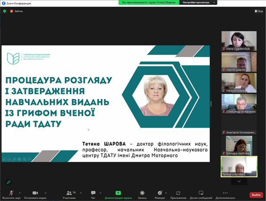This screenshot has width=266, height=201.
Task: Click the university logo on slide
Action: click(x=28, y=58)
